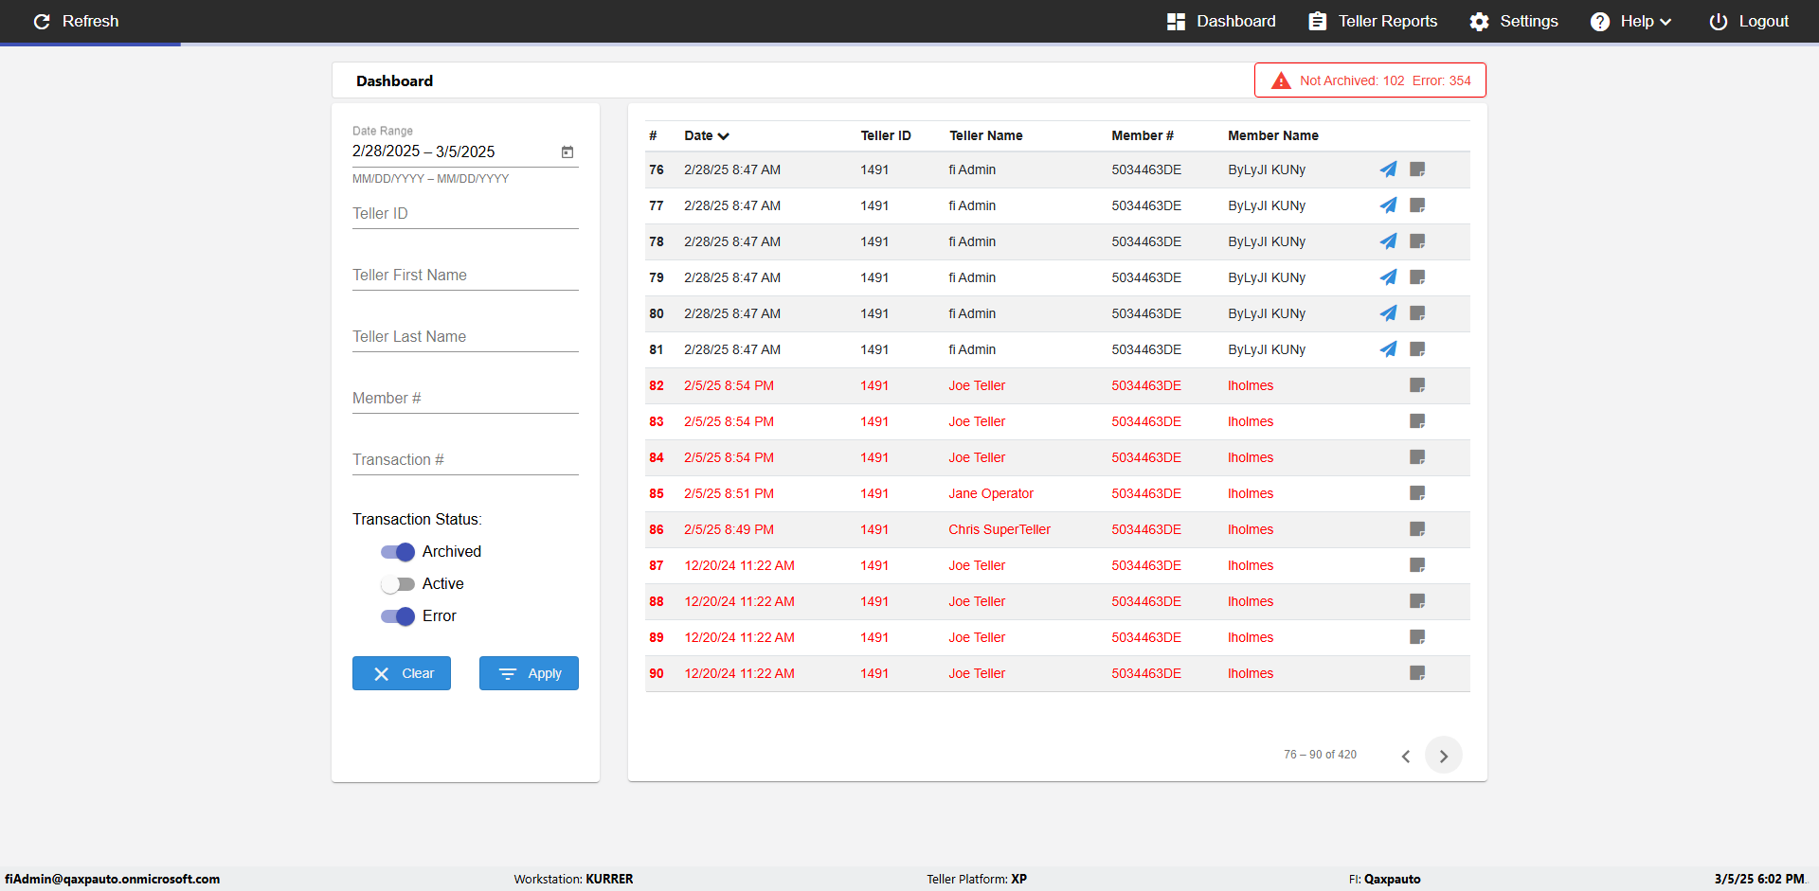
Task: Click the send icon in row 81
Action: (x=1388, y=349)
